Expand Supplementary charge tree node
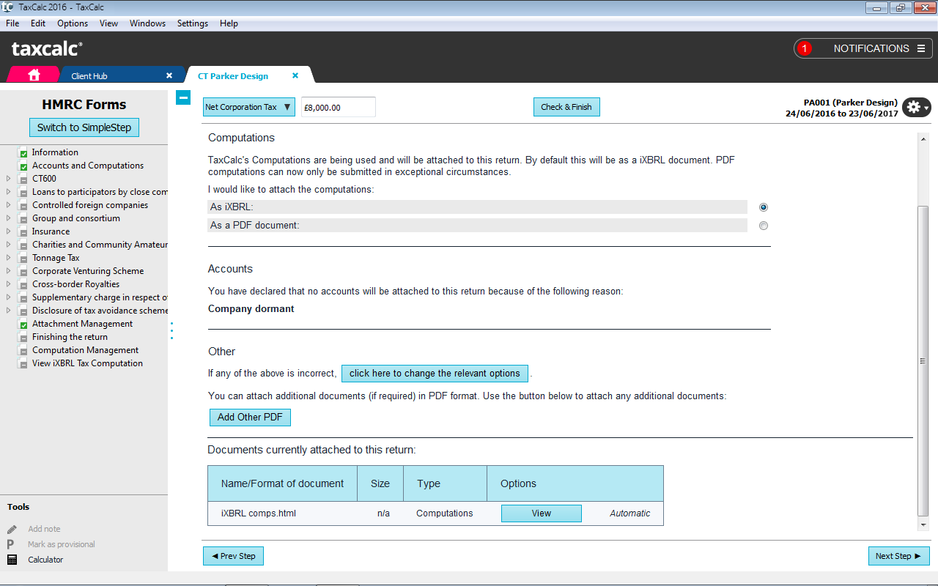The image size is (938, 586). (x=8, y=297)
